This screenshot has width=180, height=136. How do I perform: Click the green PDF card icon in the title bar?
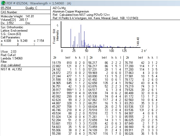tap(3, 3)
